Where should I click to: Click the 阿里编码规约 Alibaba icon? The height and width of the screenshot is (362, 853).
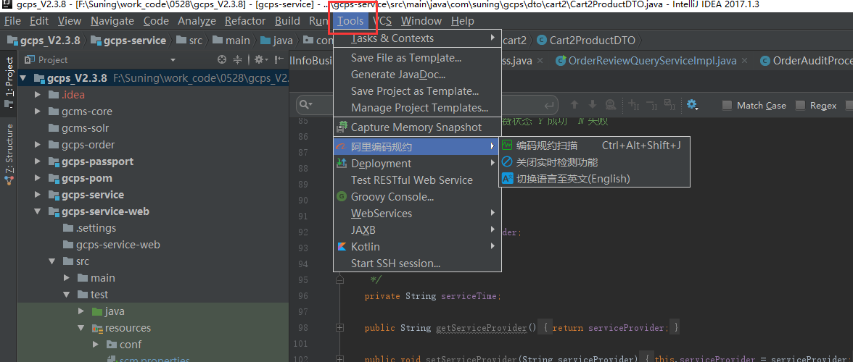342,146
